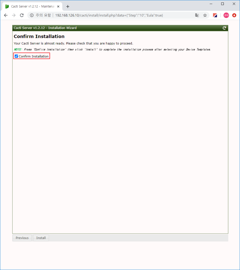Click the browser forward arrow
Screen dimensions: 240x270
click(13, 15)
